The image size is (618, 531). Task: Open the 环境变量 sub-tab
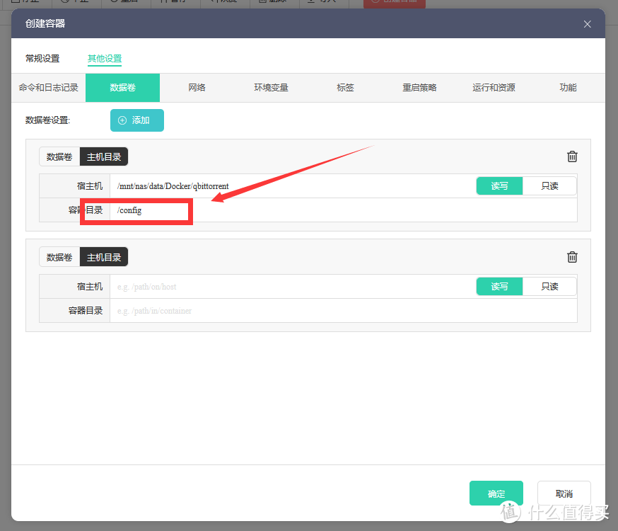(271, 88)
